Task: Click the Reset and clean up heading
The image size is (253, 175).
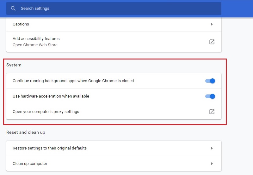Action: coord(26,132)
